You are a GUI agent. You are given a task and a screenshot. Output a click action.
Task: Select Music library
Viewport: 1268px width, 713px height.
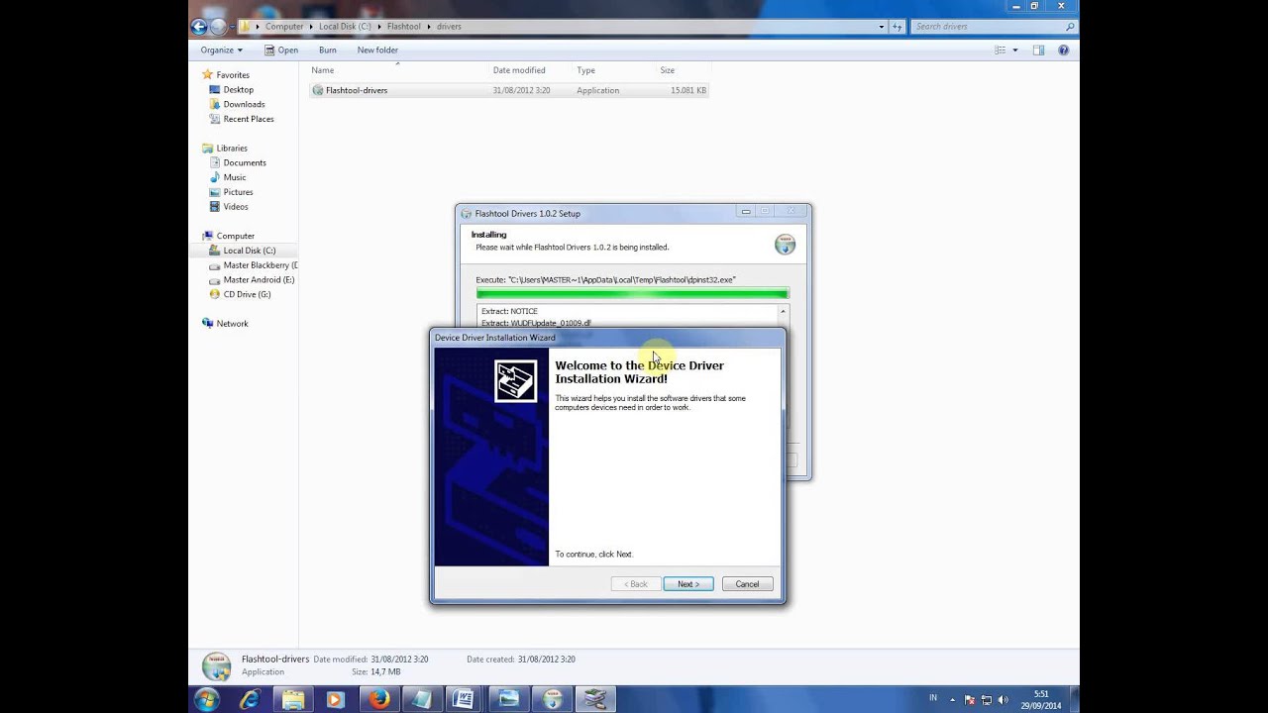(234, 177)
